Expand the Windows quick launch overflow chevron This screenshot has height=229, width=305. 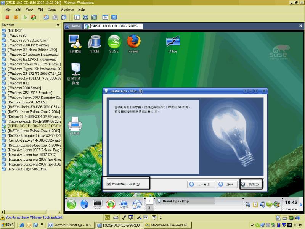click(42, 225)
